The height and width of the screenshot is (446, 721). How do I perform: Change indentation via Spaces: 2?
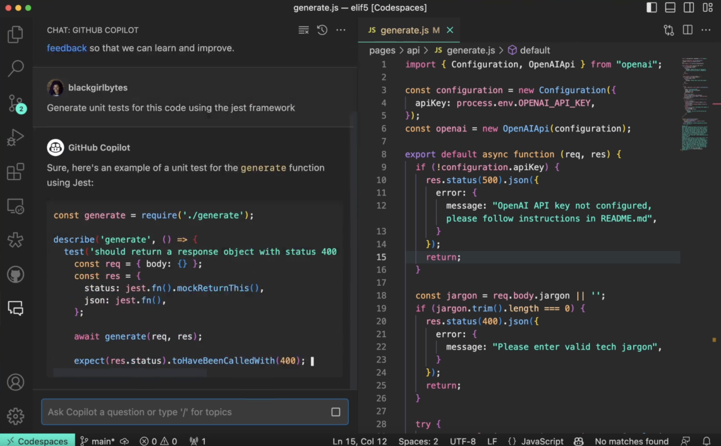point(418,441)
